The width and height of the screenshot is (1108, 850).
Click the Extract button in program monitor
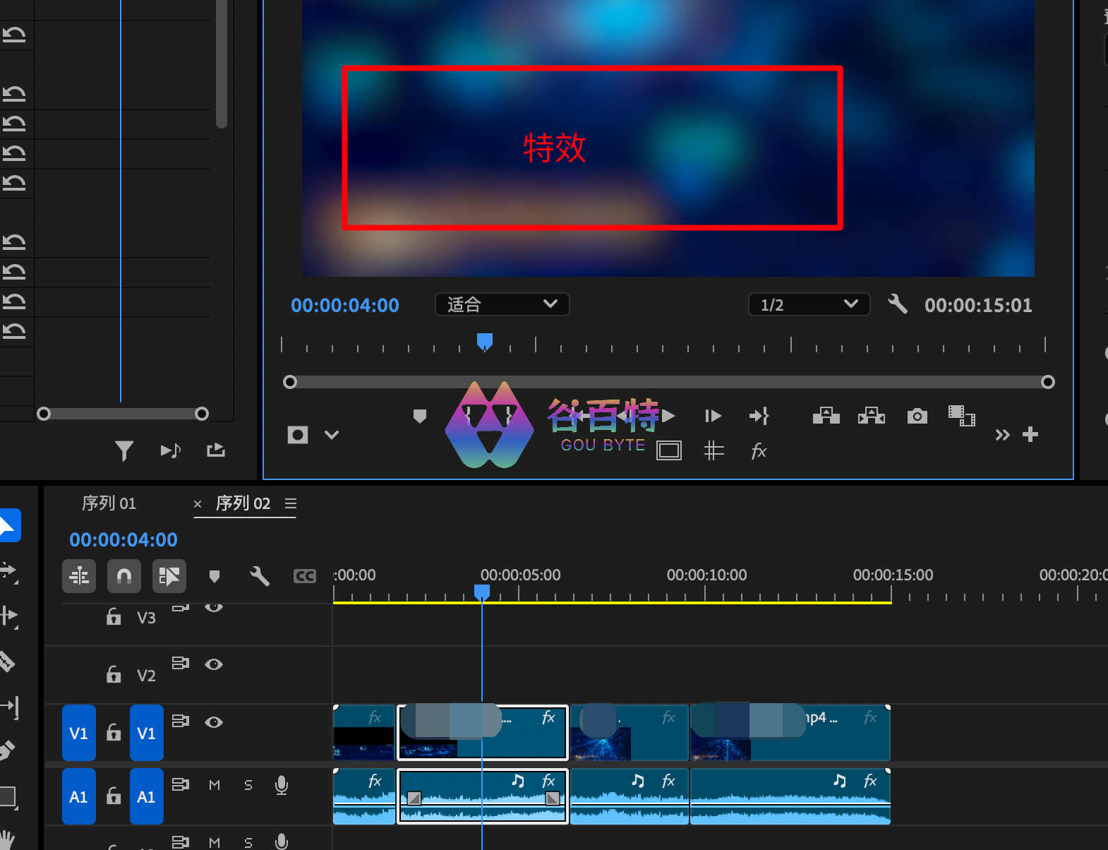pos(871,416)
